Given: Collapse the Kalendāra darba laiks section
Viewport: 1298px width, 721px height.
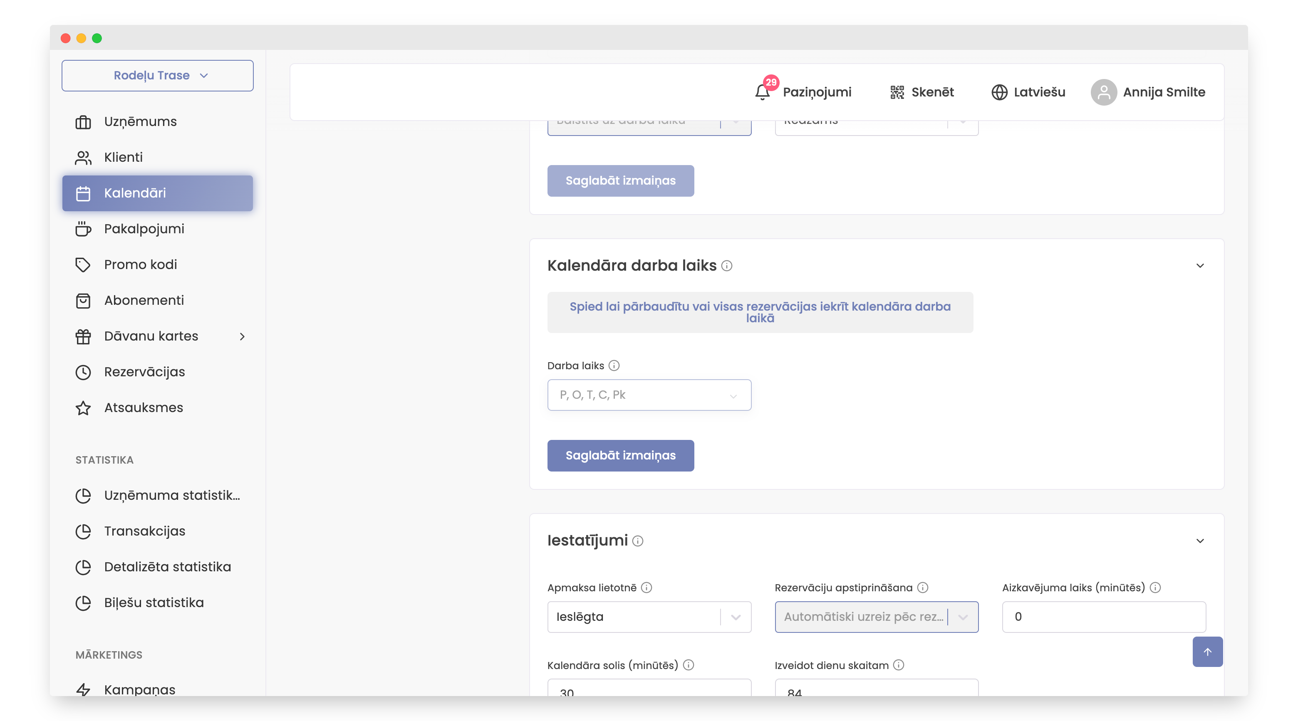Looking at the screenshot, I should [1200, 266].
